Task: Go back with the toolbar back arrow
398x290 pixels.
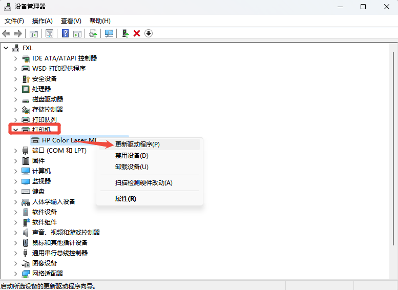Action: click(x=6, y=33)
